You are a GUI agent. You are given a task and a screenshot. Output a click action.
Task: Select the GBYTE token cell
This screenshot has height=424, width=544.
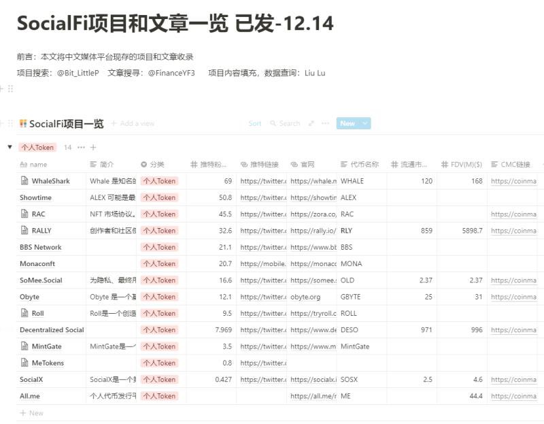click(x=362, y=297)
